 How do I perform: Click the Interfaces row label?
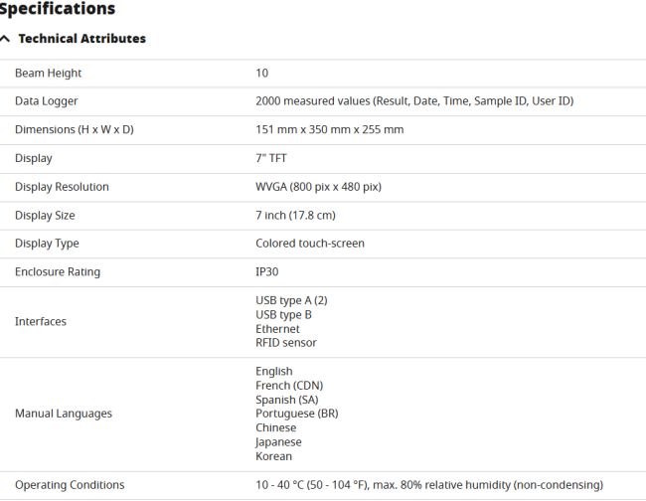click(41, 322)
